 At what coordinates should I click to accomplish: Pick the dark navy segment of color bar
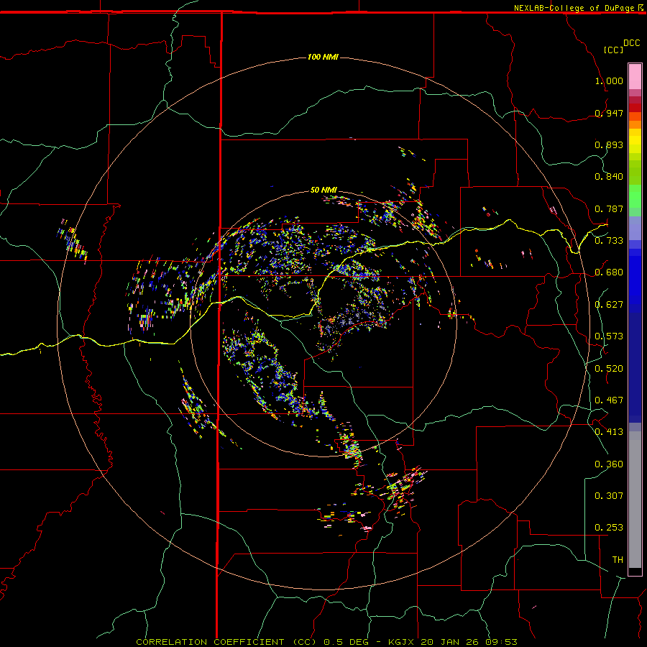pos(635,367)
